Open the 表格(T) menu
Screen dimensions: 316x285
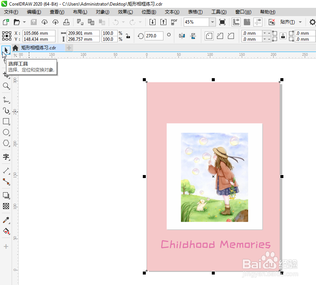point(195,12)
